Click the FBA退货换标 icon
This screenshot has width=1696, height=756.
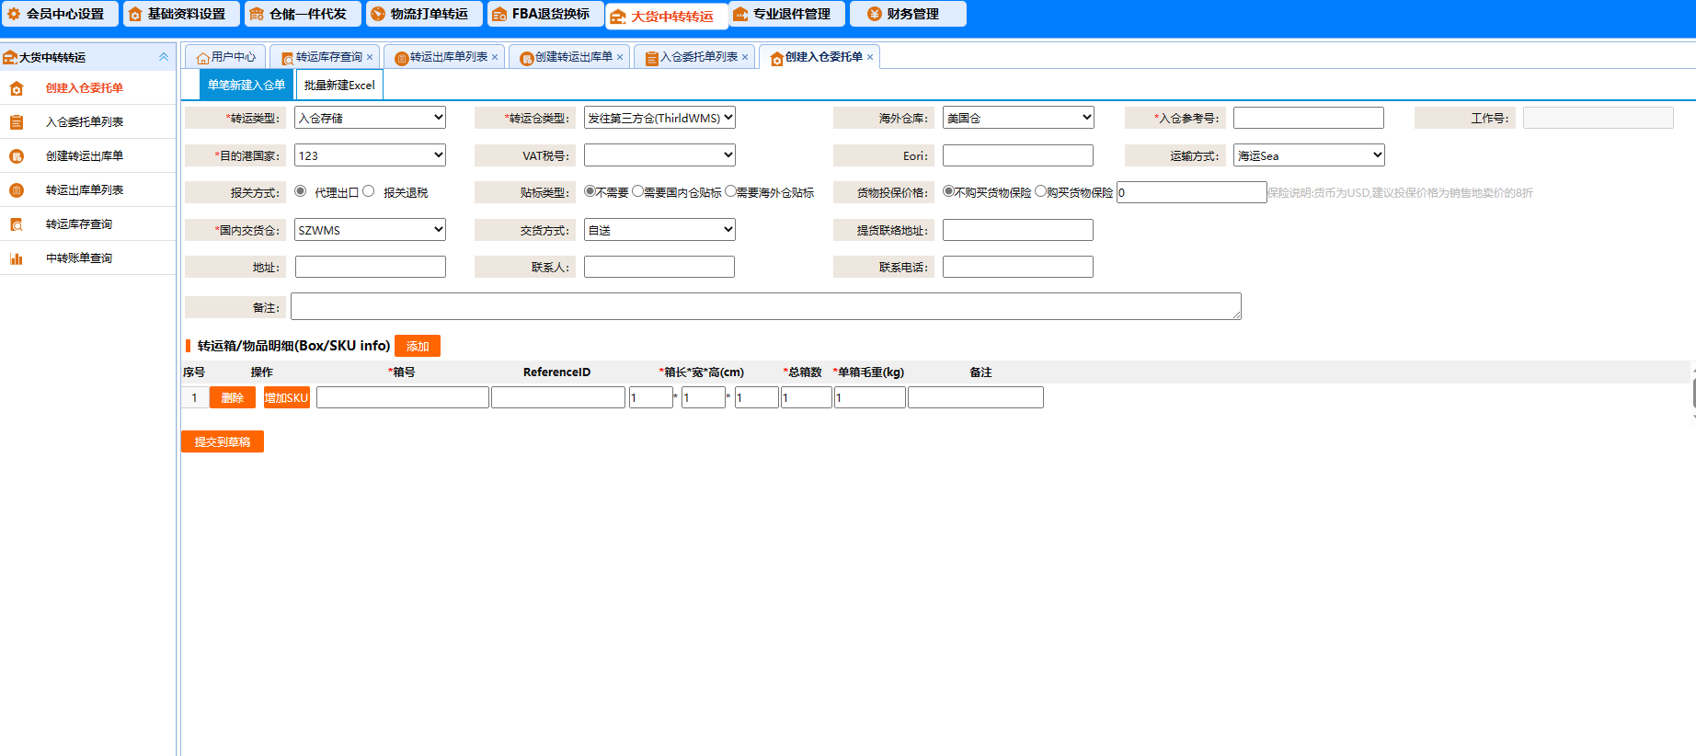(x=499, y=14)
